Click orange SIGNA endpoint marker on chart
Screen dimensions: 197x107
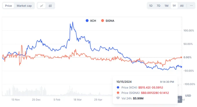click(181, 57)
